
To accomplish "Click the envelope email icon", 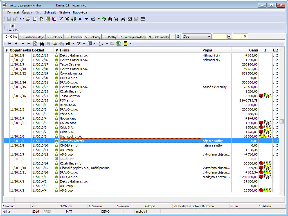I will (x=130, y=19).
